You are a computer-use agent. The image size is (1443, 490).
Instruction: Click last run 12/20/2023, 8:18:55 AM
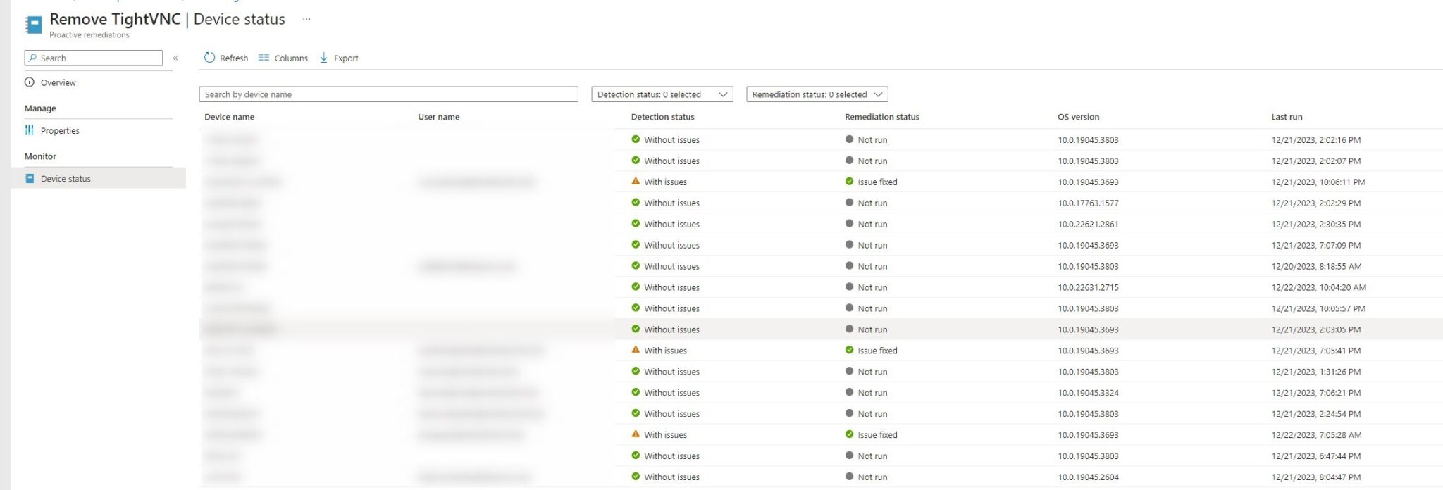point(1316,266)
